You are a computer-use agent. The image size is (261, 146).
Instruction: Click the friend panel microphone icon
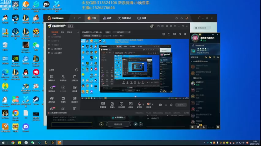coord(204,127)
